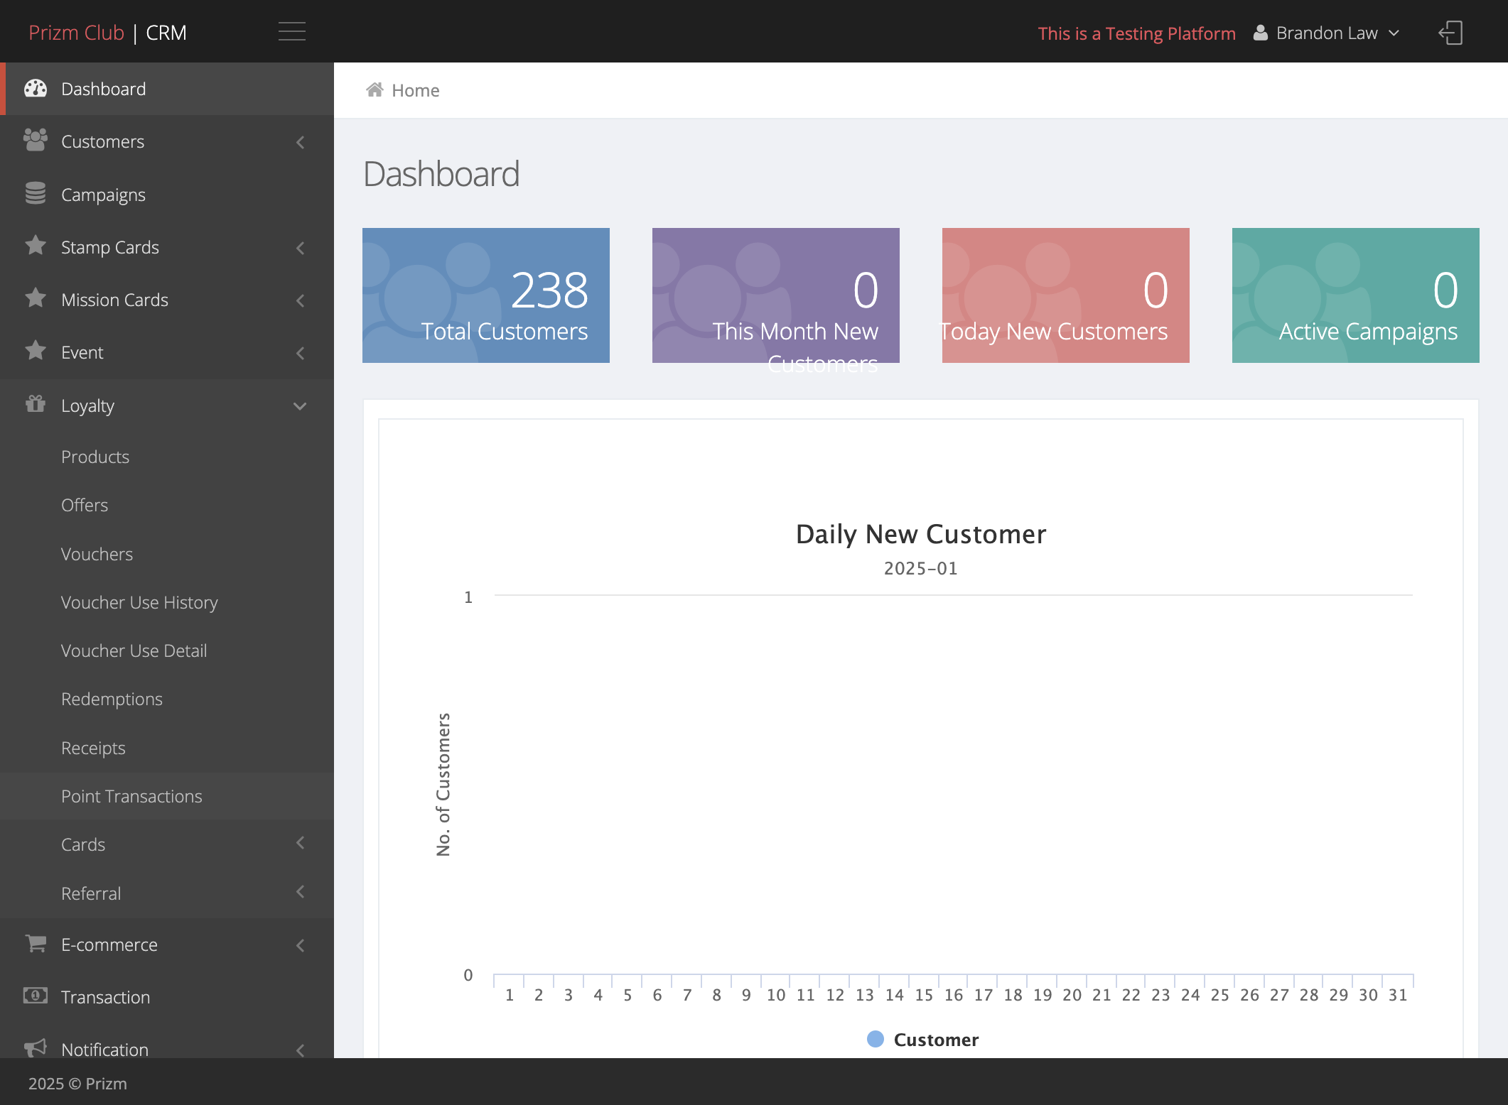The image size is (1508, 1105).
Task: Open the Offers submenu item
Action: [167, 505]
